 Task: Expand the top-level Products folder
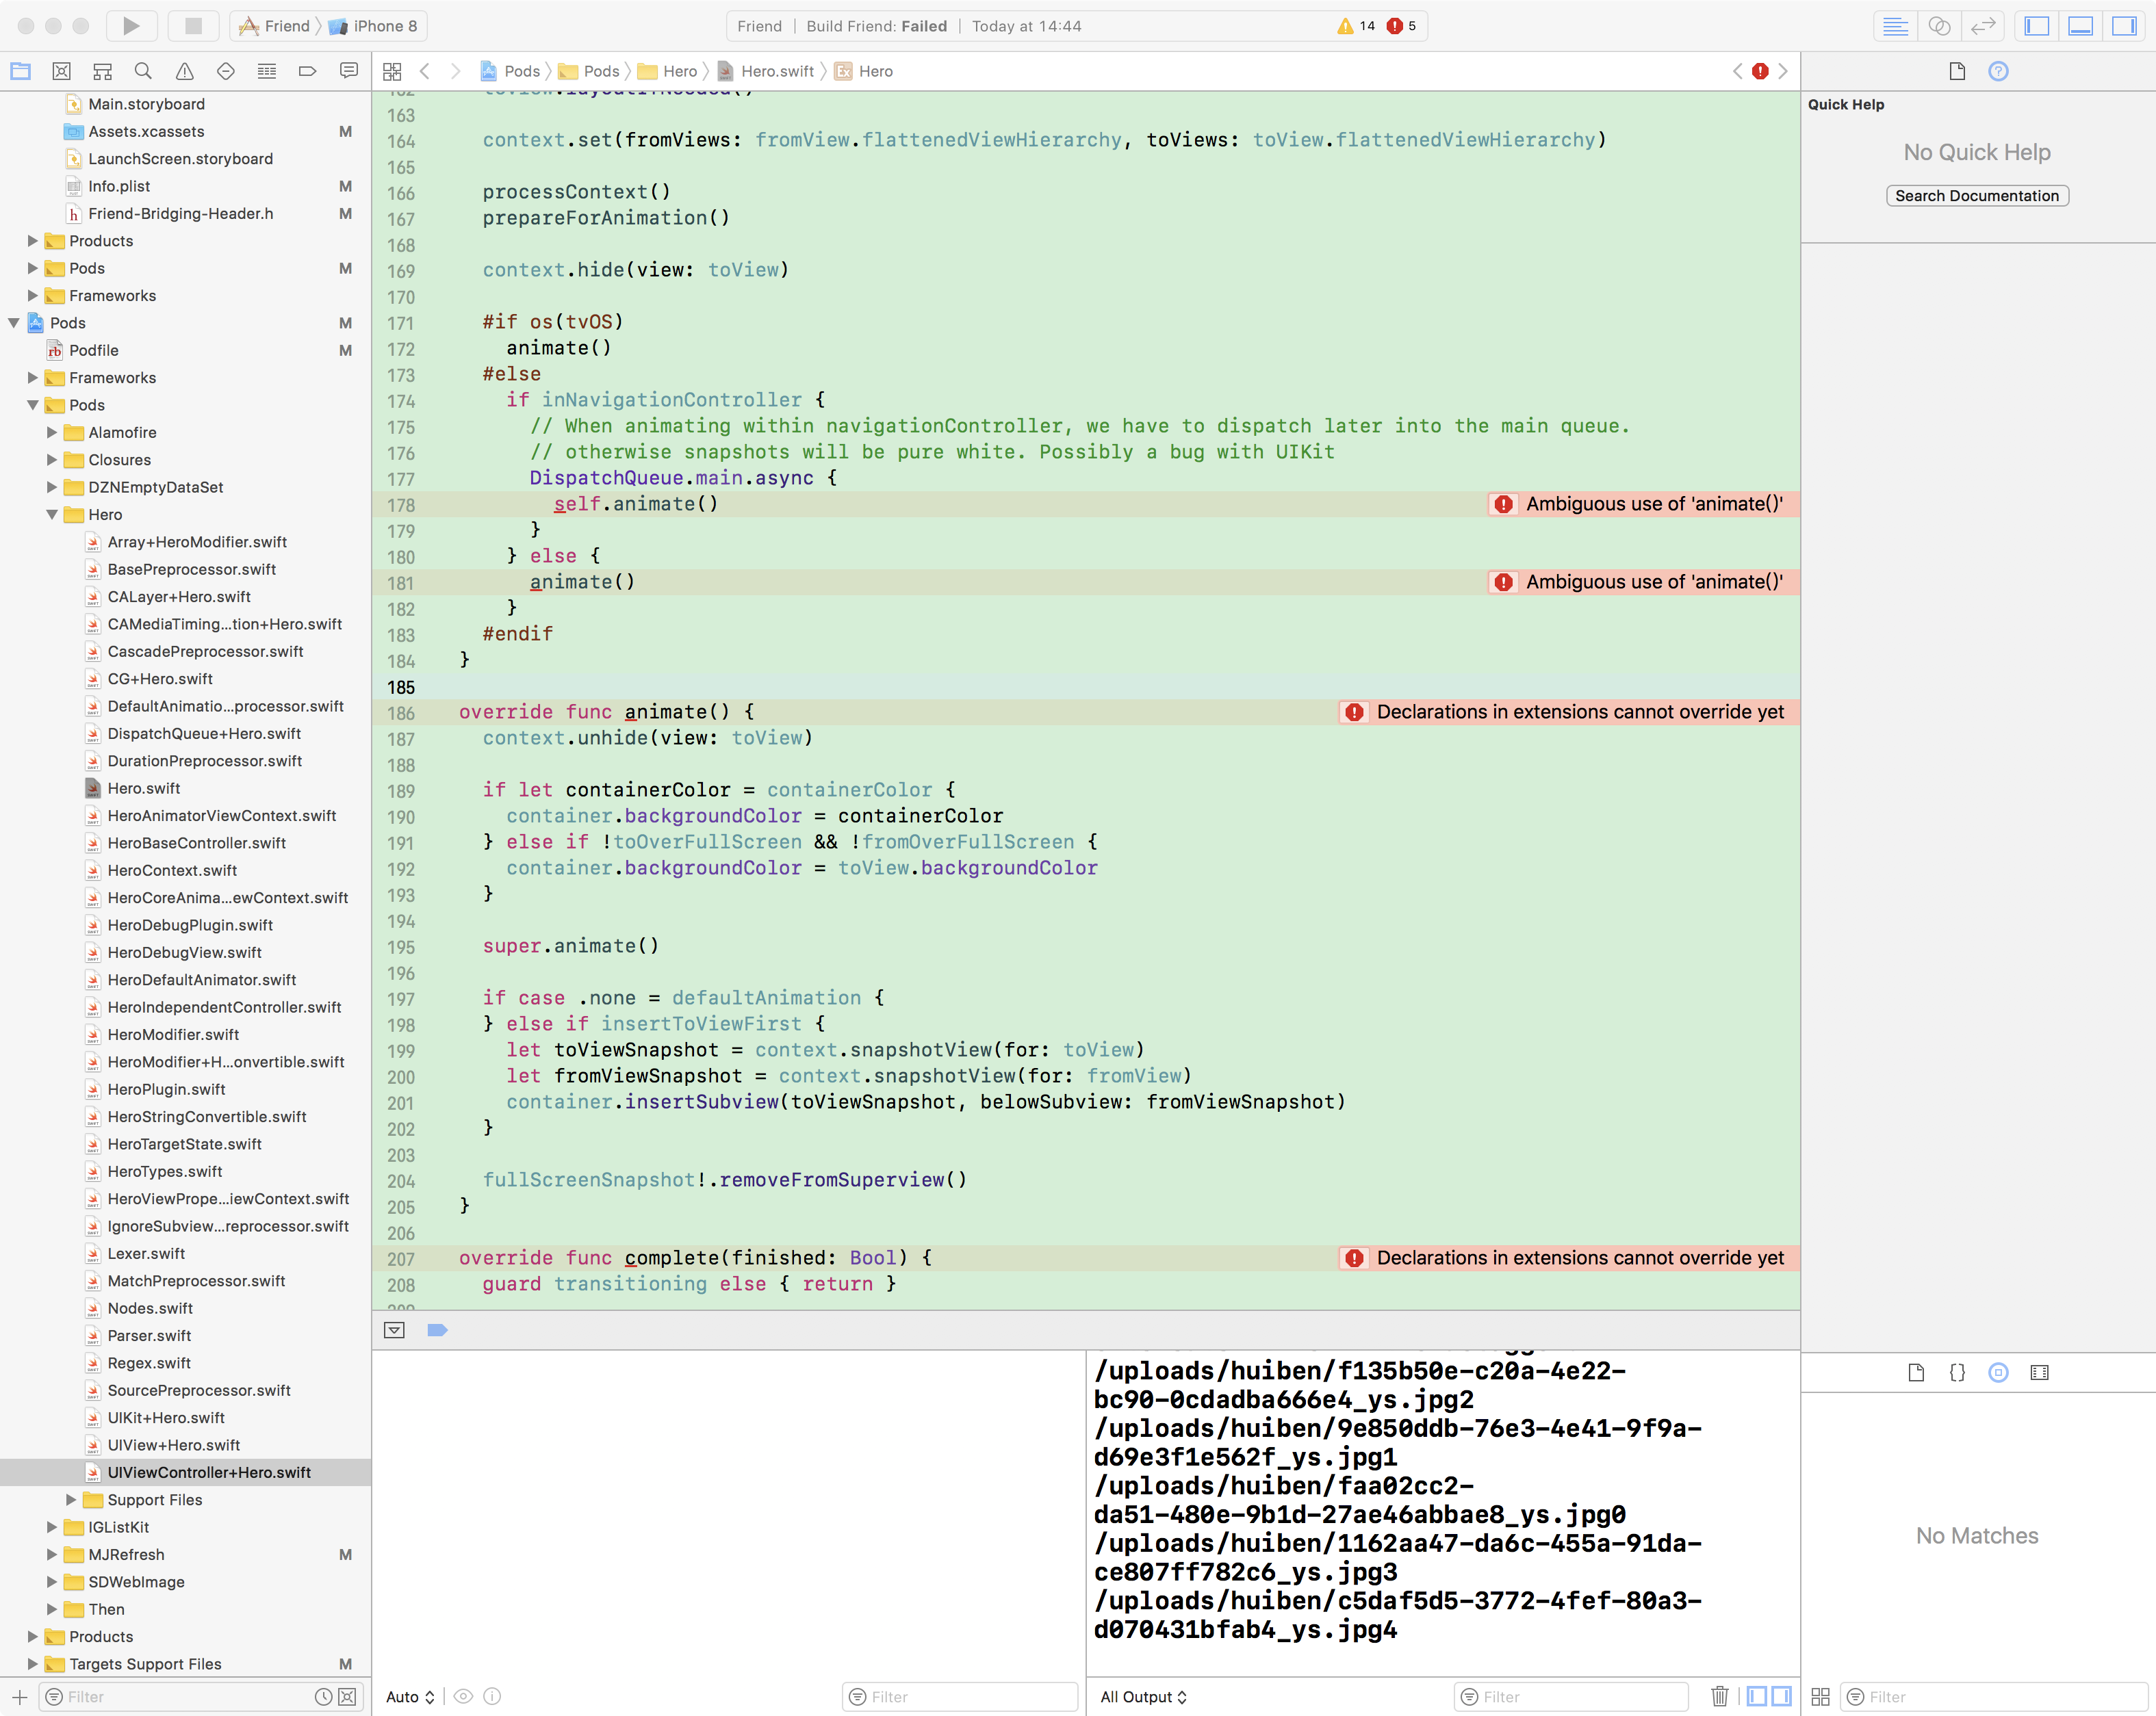[32, 241]
